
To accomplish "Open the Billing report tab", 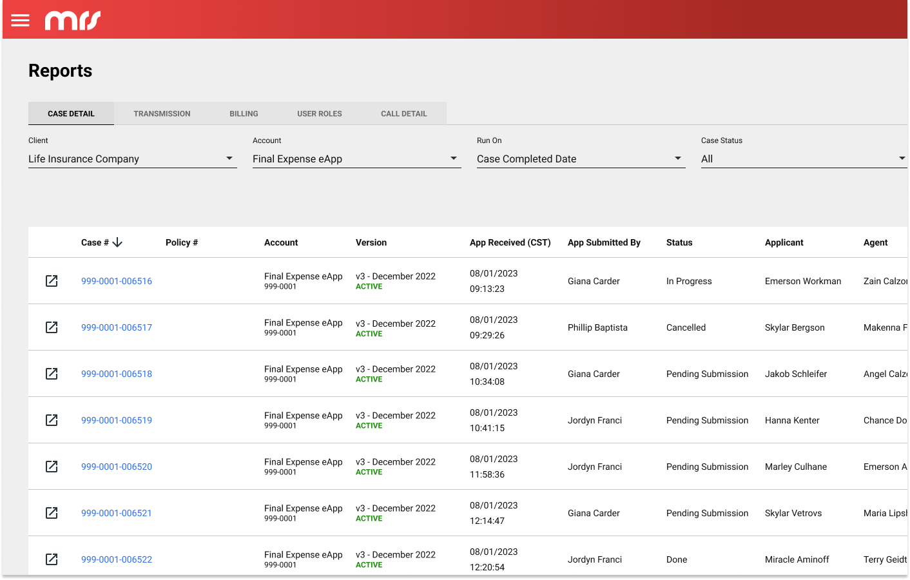I will coord(244,113).
